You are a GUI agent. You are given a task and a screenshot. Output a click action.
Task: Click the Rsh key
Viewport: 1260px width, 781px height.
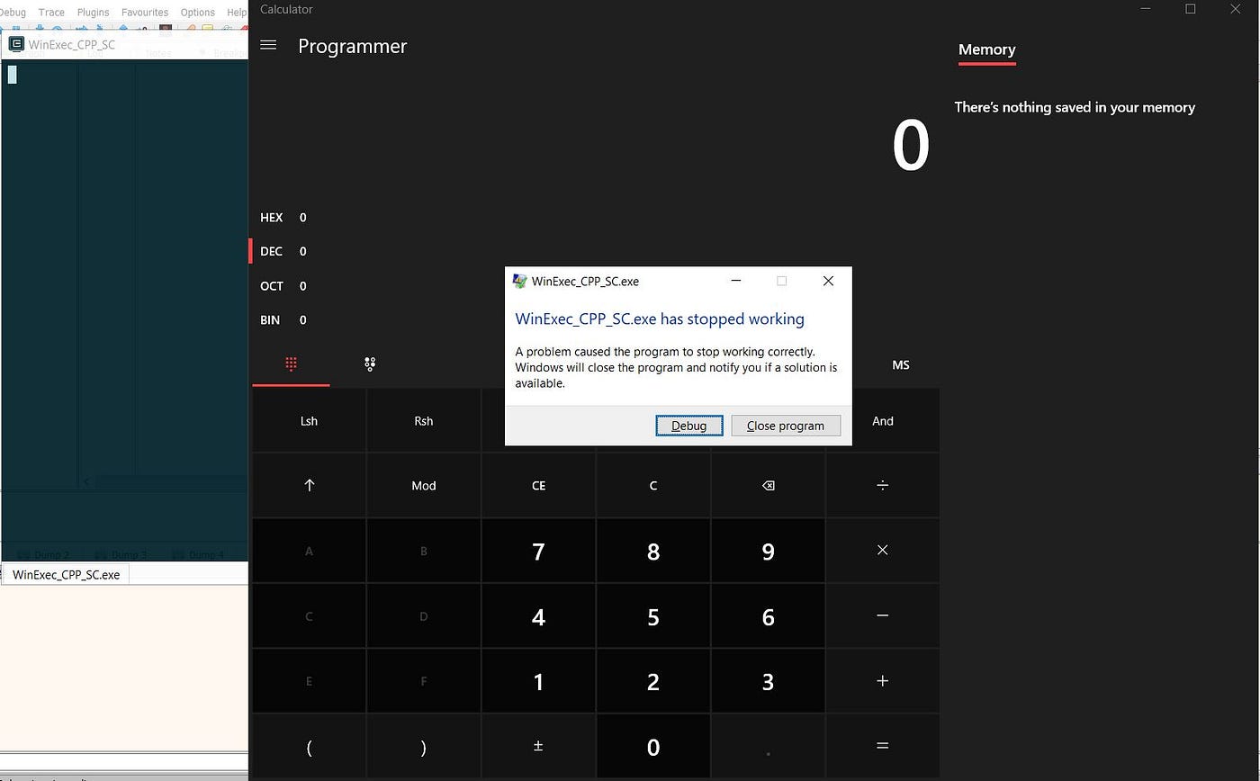424,420
